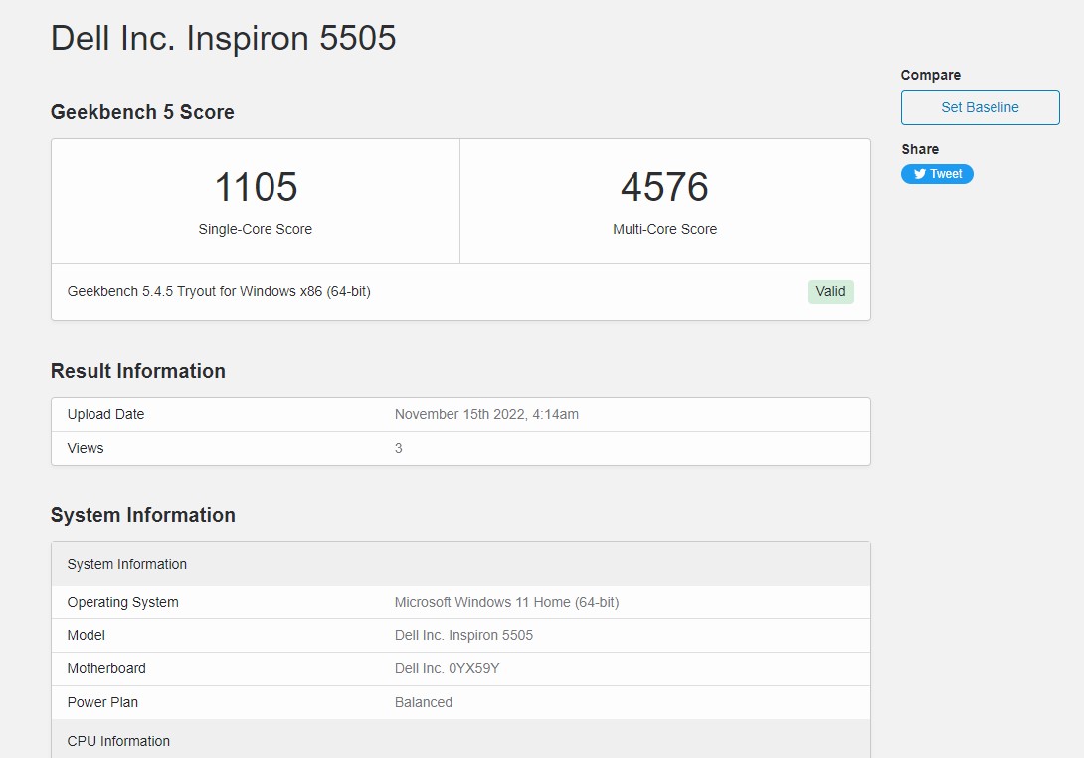
Task: Click the Twitter bird icon in Tweet button
Action: coord(920,174)
